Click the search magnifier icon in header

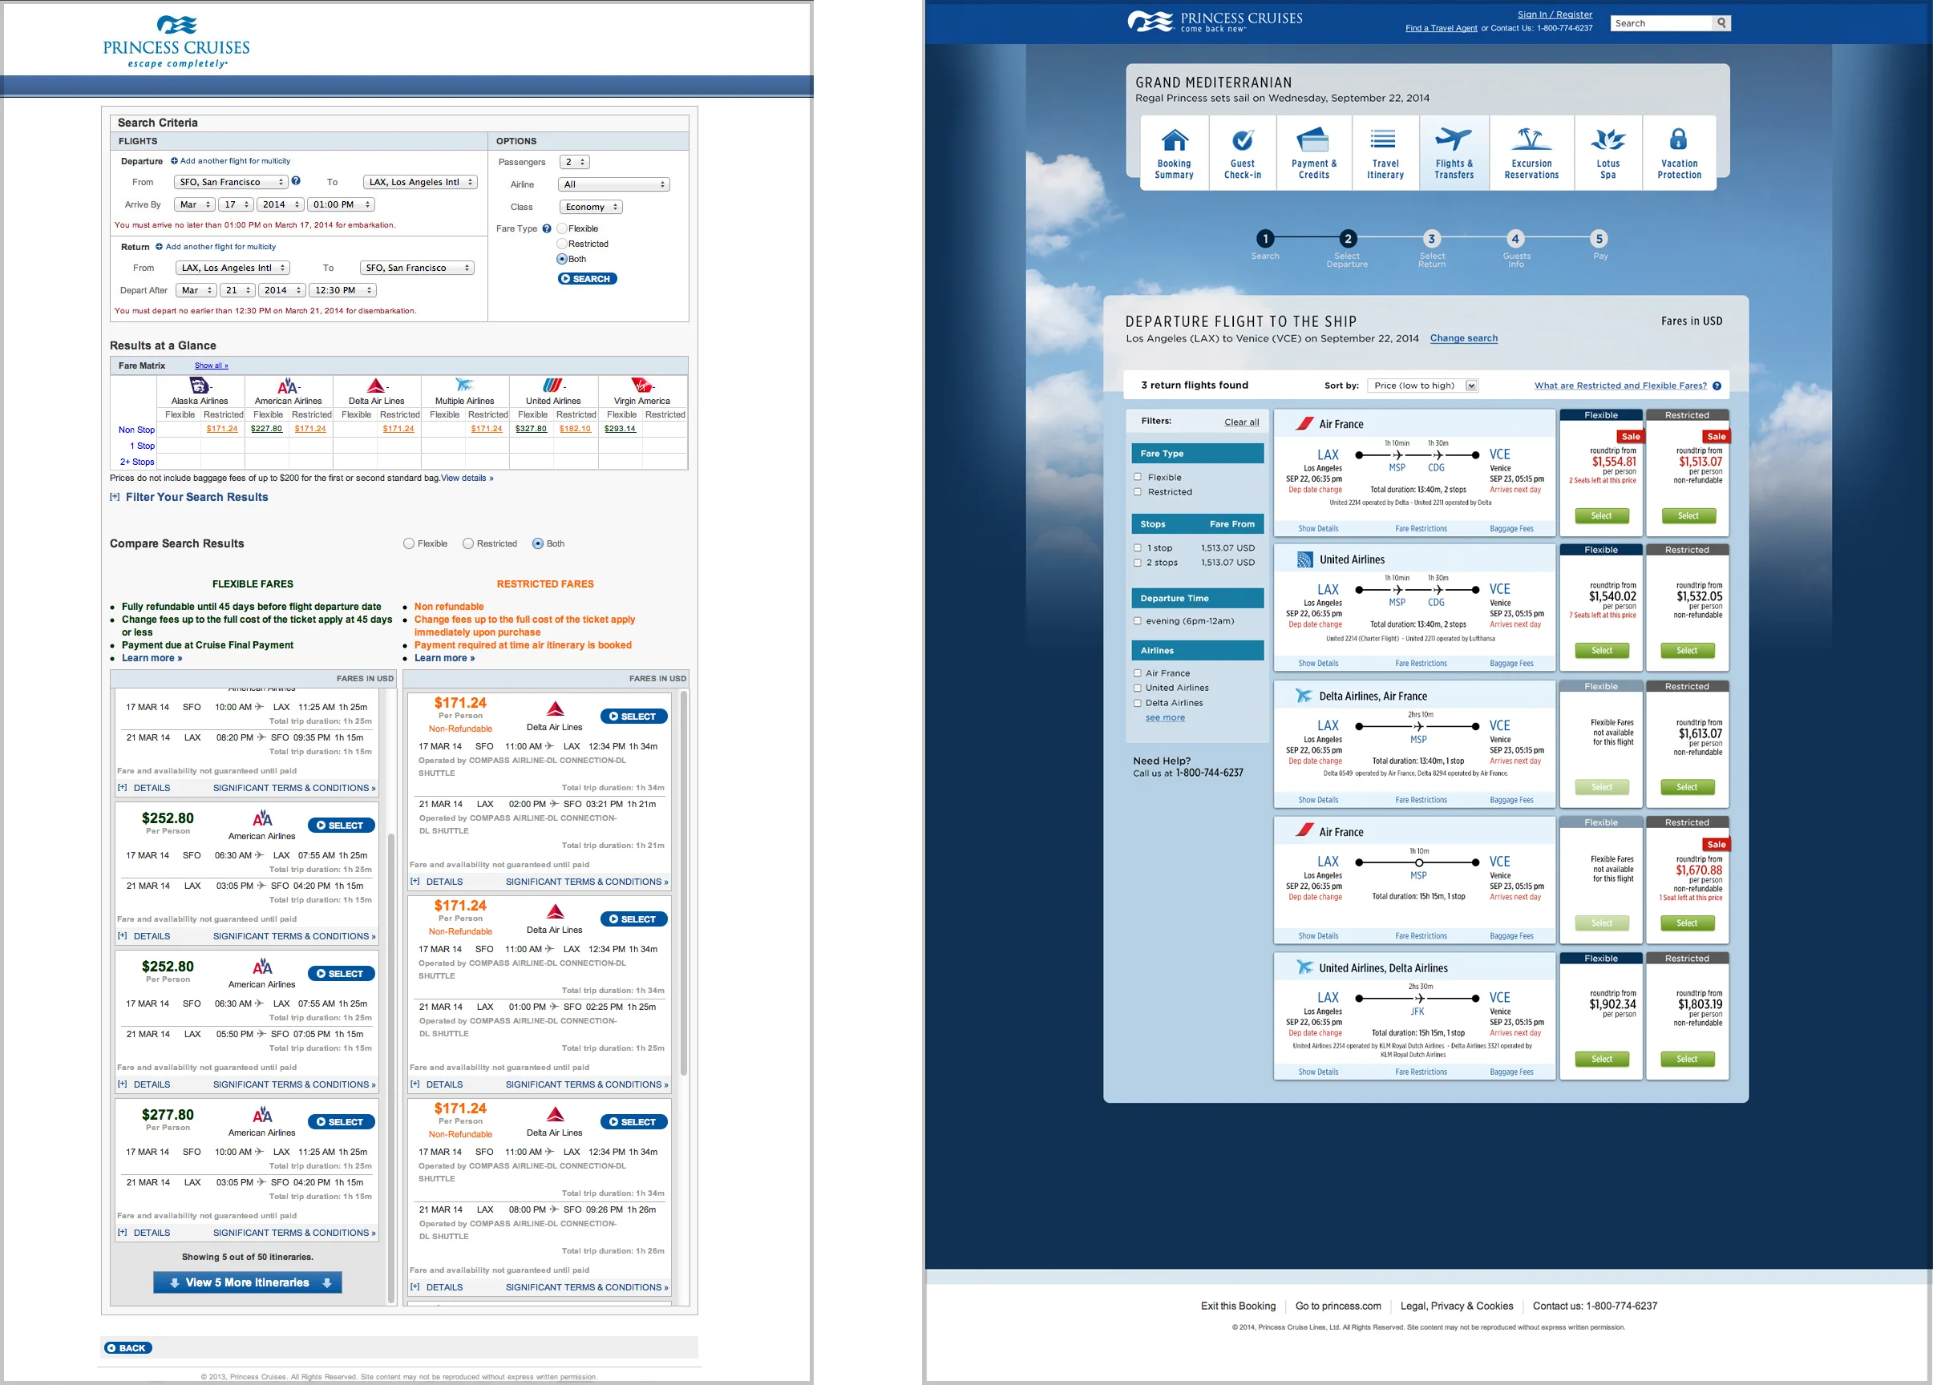tap(1721, 23)
